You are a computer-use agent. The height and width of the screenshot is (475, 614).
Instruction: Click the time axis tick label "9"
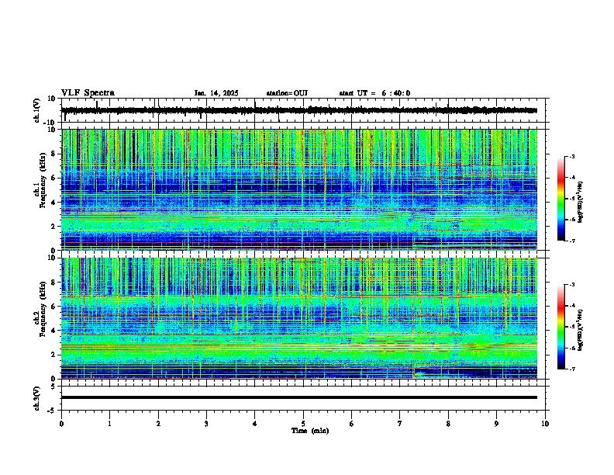click(x=496, y=424)
